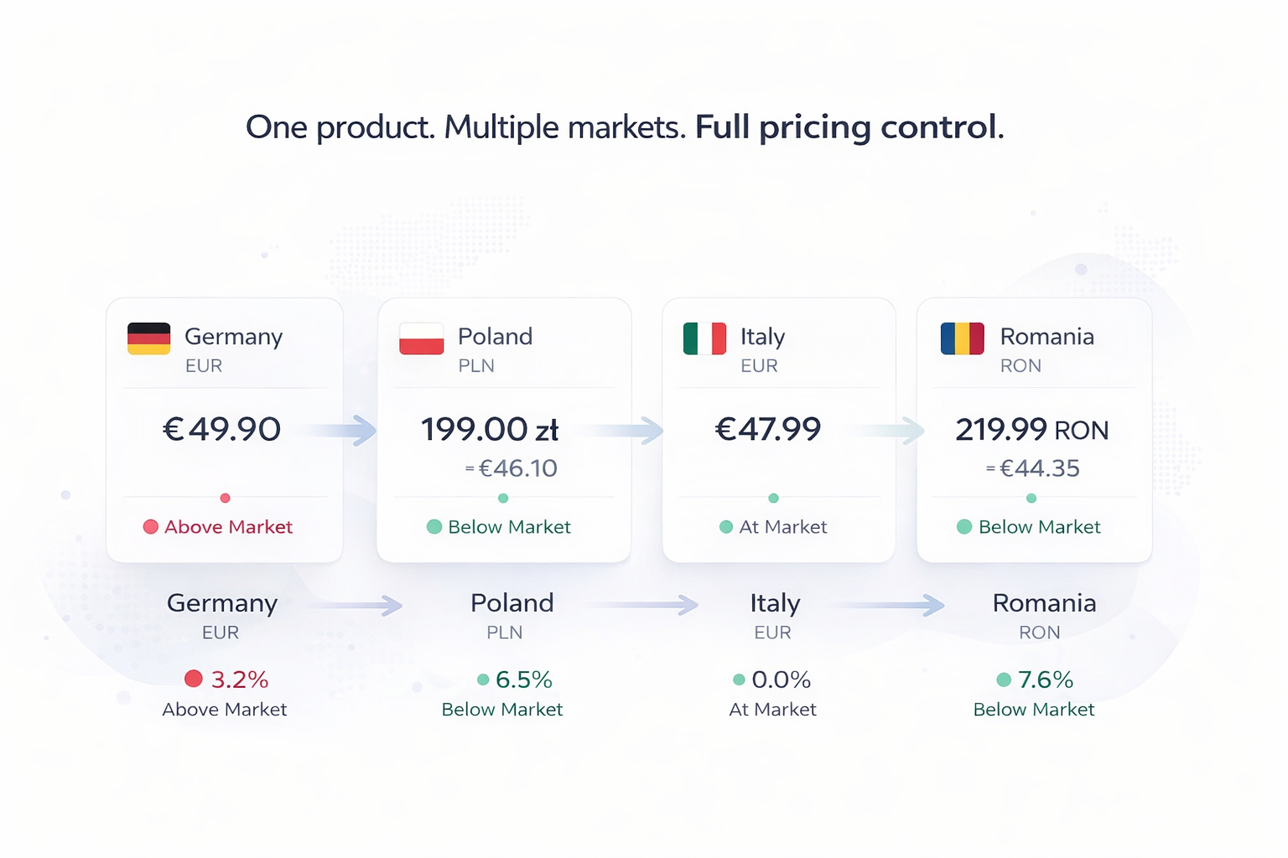This screenshot has height=858, width=1288.
Task: Click the arrow between Poland and Italy cards
Action: (647, 431)
